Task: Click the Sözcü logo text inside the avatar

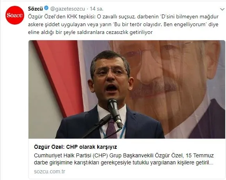Action: pyautogui.click(x=15, y=15)
